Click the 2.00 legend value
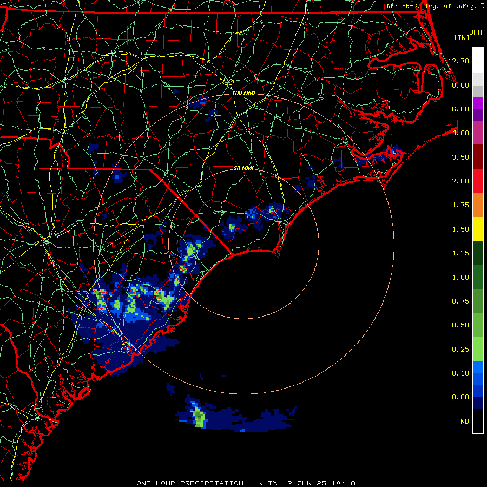Viewport: 487px width, 487px height. (460, 181)
